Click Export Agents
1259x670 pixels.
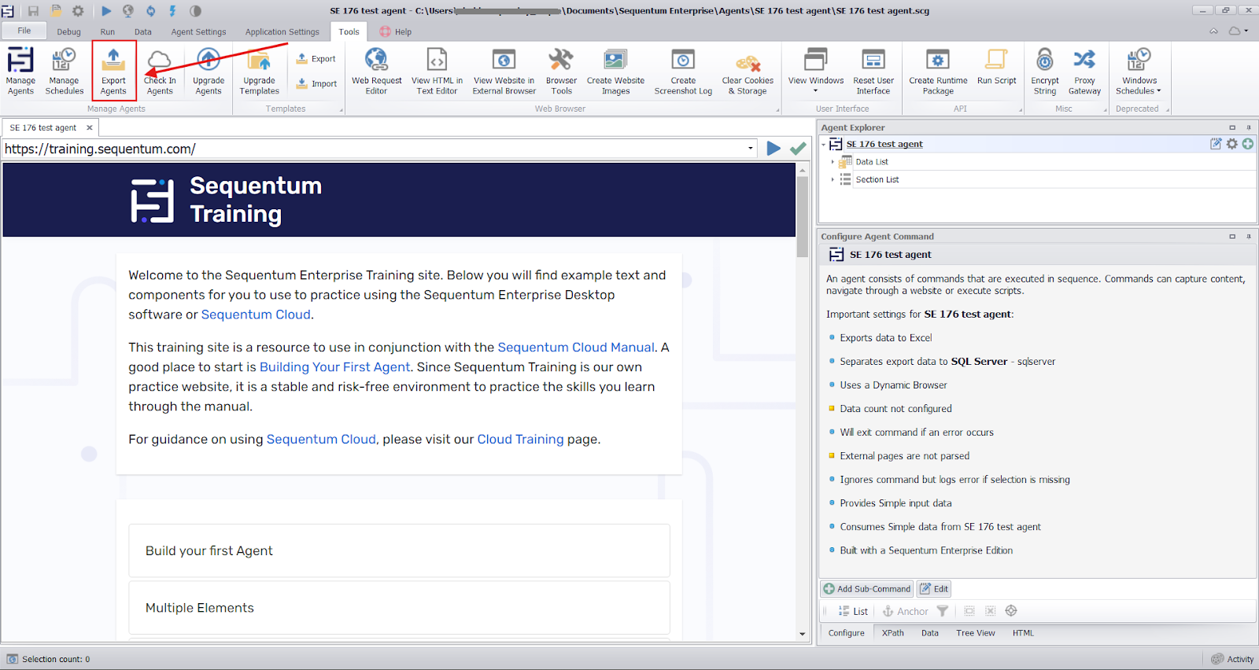113,71
